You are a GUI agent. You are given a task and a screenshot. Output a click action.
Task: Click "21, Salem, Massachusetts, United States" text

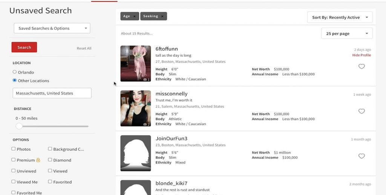click(190, 106)
